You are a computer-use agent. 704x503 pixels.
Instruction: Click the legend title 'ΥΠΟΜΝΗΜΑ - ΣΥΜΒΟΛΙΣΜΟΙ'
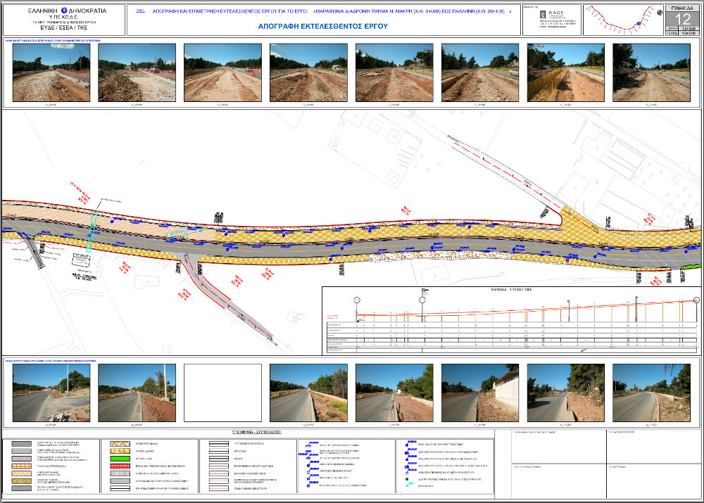[x=256, y=432]
